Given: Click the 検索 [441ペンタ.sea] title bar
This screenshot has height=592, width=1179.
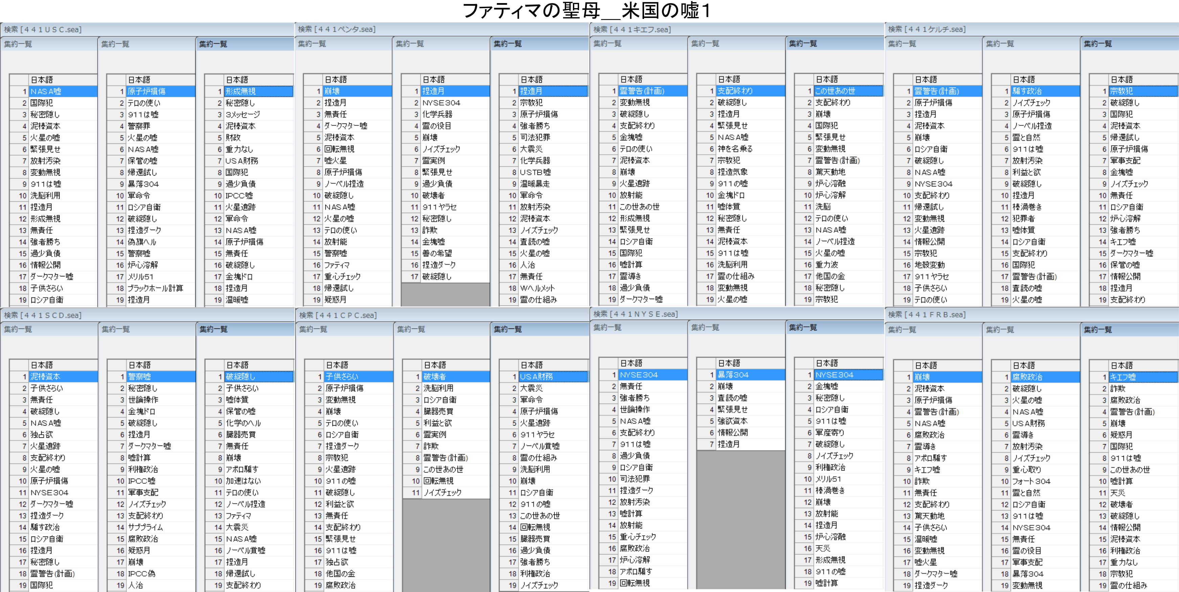Looking at the screenshot, I should 337,29.
